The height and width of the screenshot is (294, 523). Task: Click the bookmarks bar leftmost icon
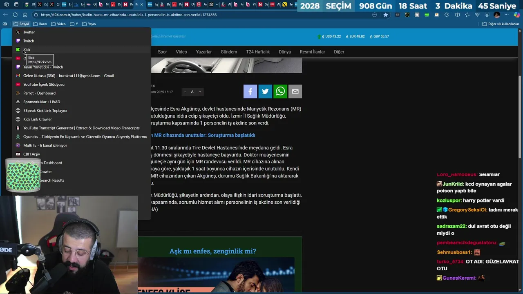click(5, 24)
